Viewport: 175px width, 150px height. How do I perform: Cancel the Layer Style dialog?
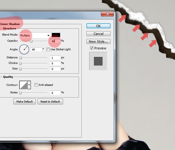tap(98, 34)
